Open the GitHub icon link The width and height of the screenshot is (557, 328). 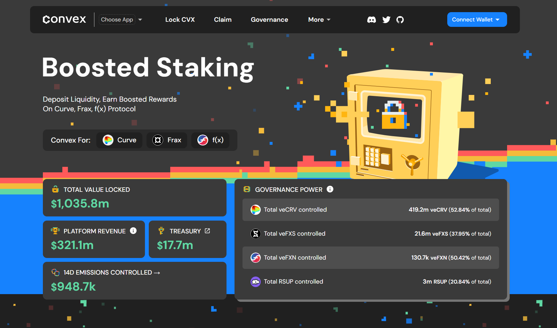(x=400, y=20)
